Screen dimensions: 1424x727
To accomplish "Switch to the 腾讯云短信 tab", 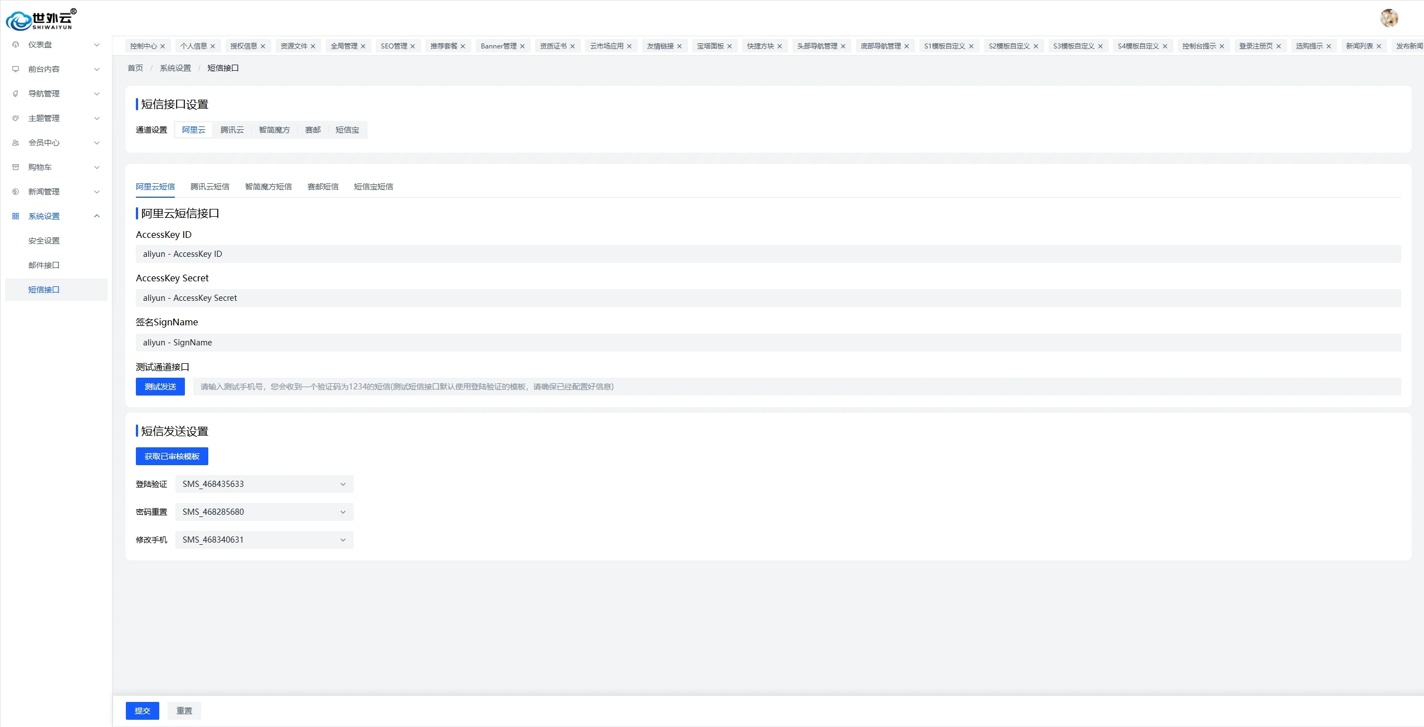I will [x=209, y=187].
